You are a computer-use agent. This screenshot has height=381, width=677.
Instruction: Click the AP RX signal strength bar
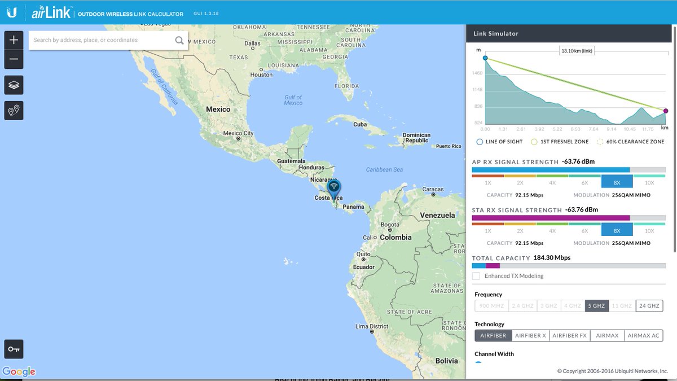tap(569, 170)
